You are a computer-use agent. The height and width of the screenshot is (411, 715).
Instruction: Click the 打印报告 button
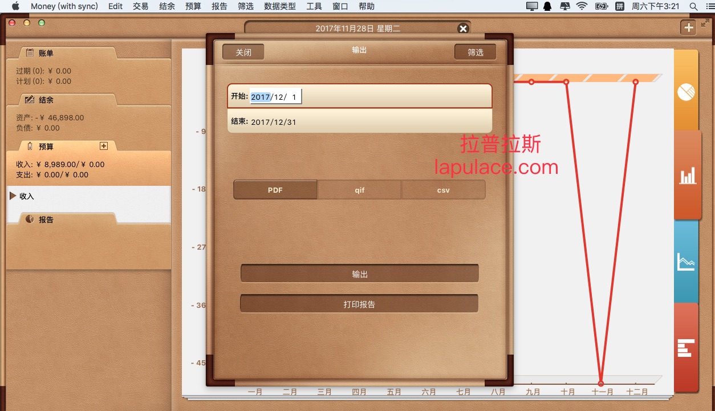pos(359,304)
